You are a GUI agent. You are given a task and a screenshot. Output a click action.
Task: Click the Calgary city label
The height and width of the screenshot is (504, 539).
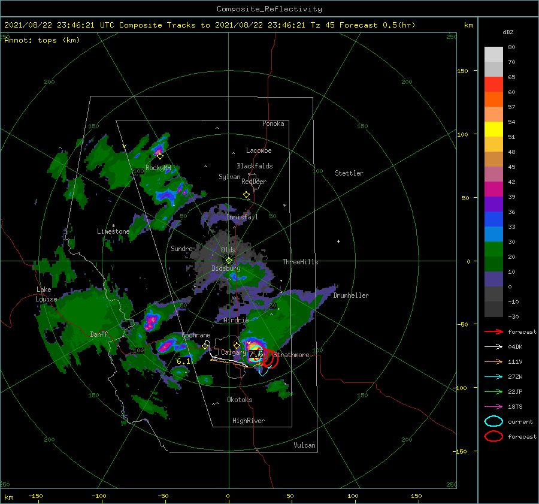click(234, 352)
